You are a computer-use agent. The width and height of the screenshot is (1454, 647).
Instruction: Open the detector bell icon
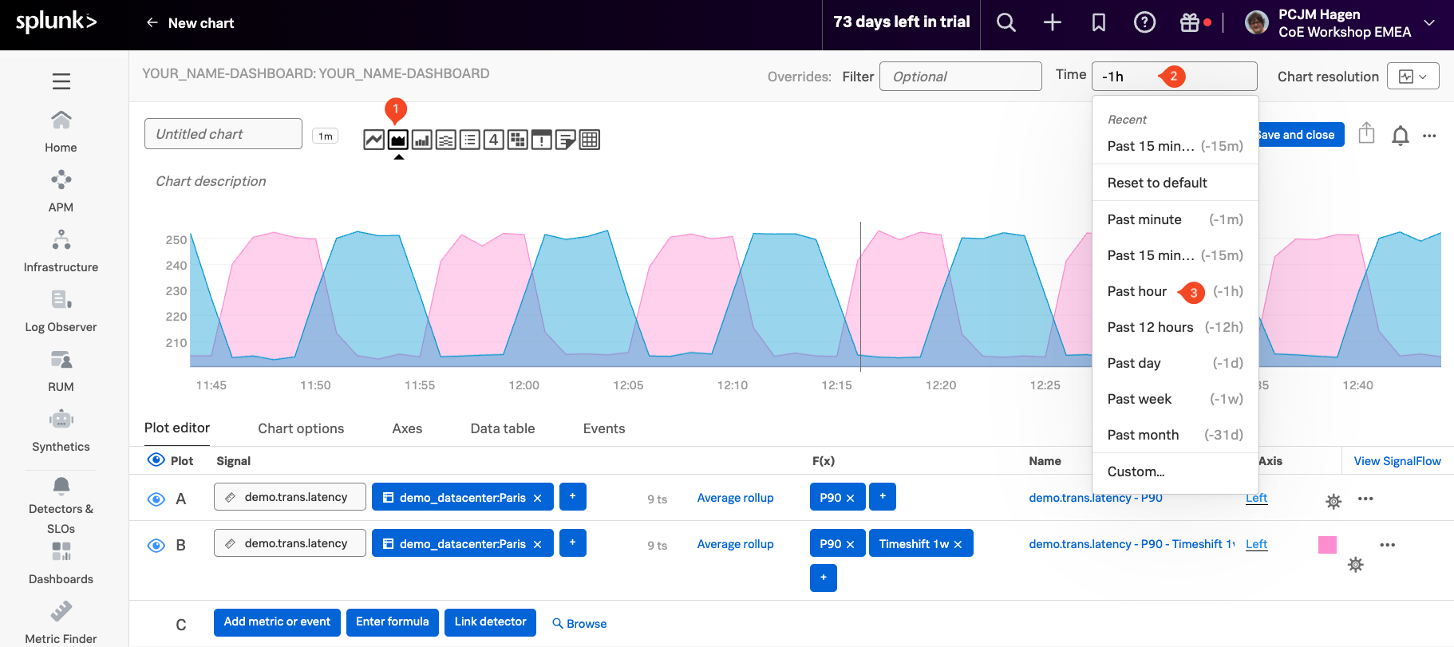tap(1400, 136)
